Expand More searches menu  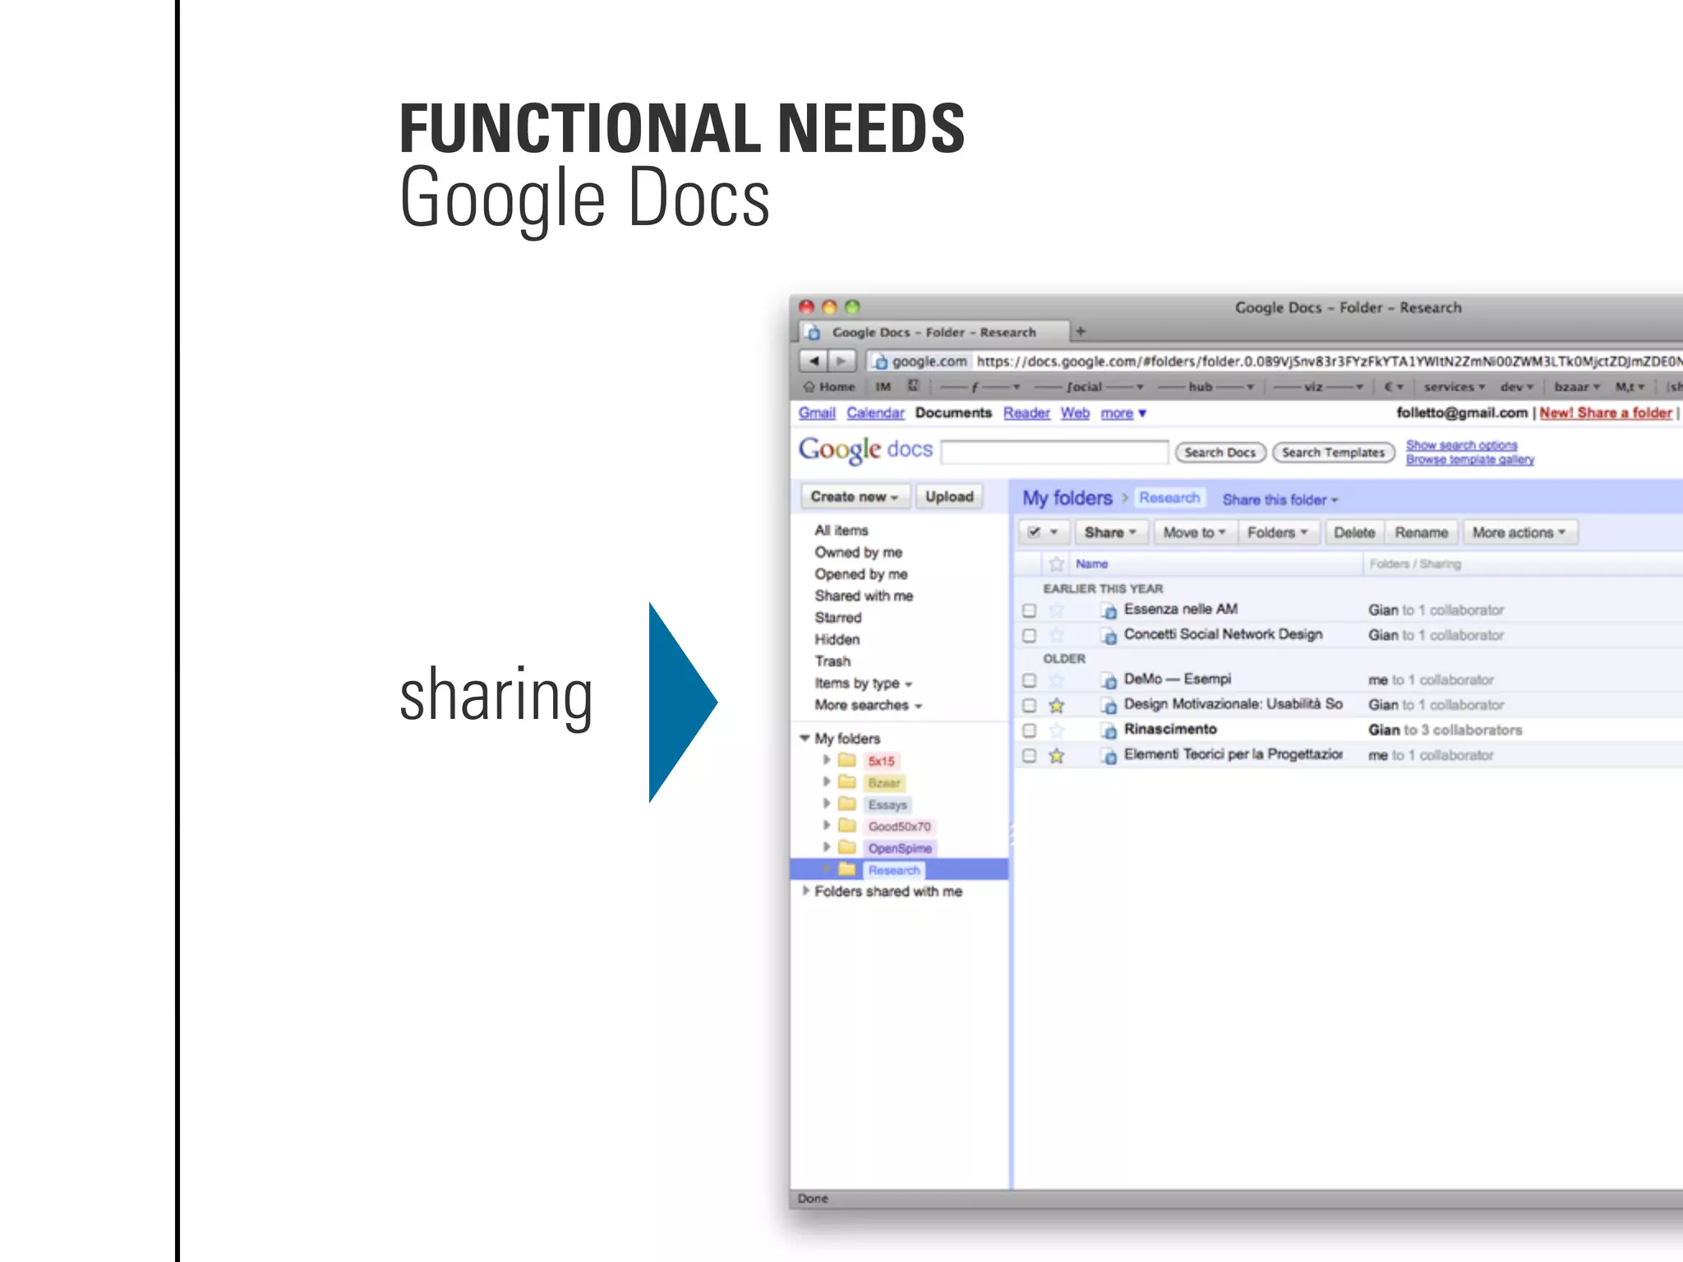tap(869, 705)
